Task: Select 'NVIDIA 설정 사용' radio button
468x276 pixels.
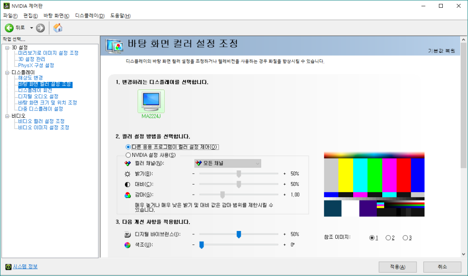Action: [x=128, y=155]
